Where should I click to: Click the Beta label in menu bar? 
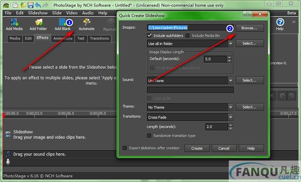[x=292, y=13]
